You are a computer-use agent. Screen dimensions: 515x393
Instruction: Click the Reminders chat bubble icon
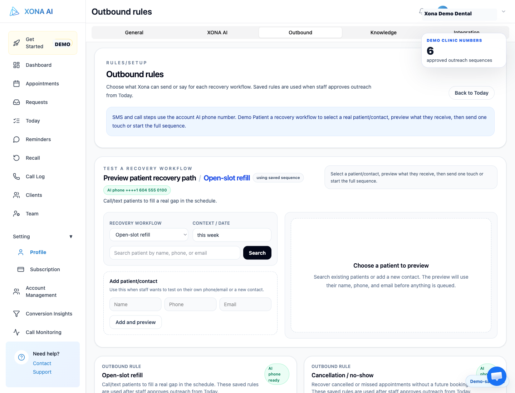[16, 139]
